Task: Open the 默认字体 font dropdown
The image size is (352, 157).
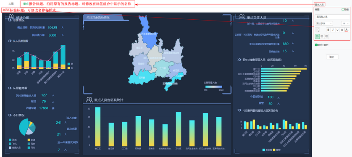Action: [324, 24]
